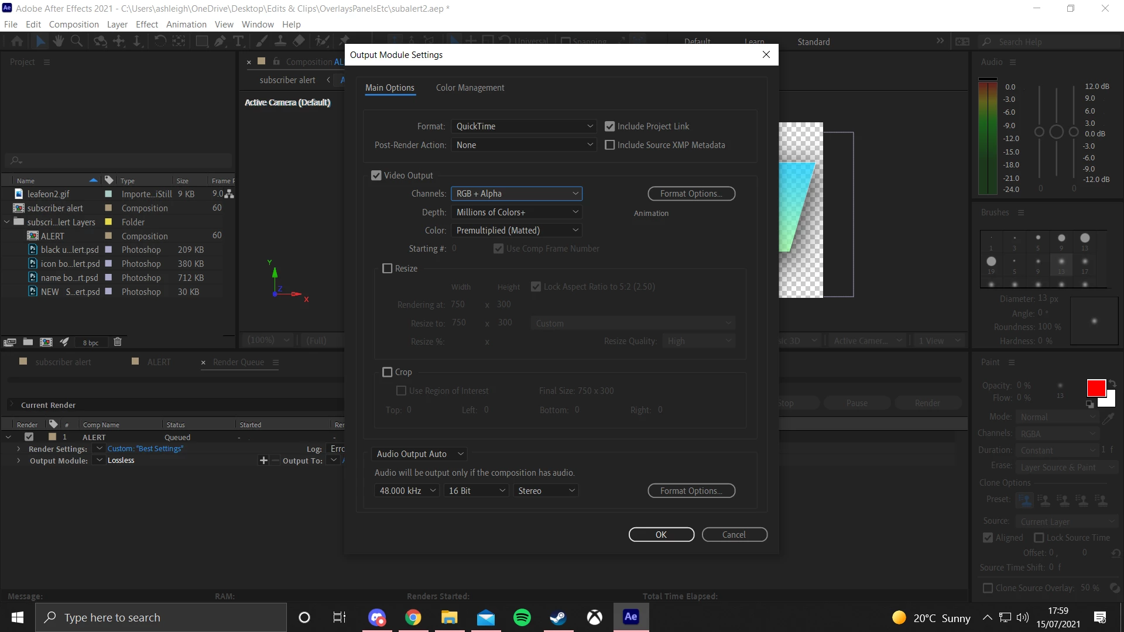This screenshot has height=632, width=1124.
Task: Select the leafeon2.gif project item
Action: click(x=48, y=194)
